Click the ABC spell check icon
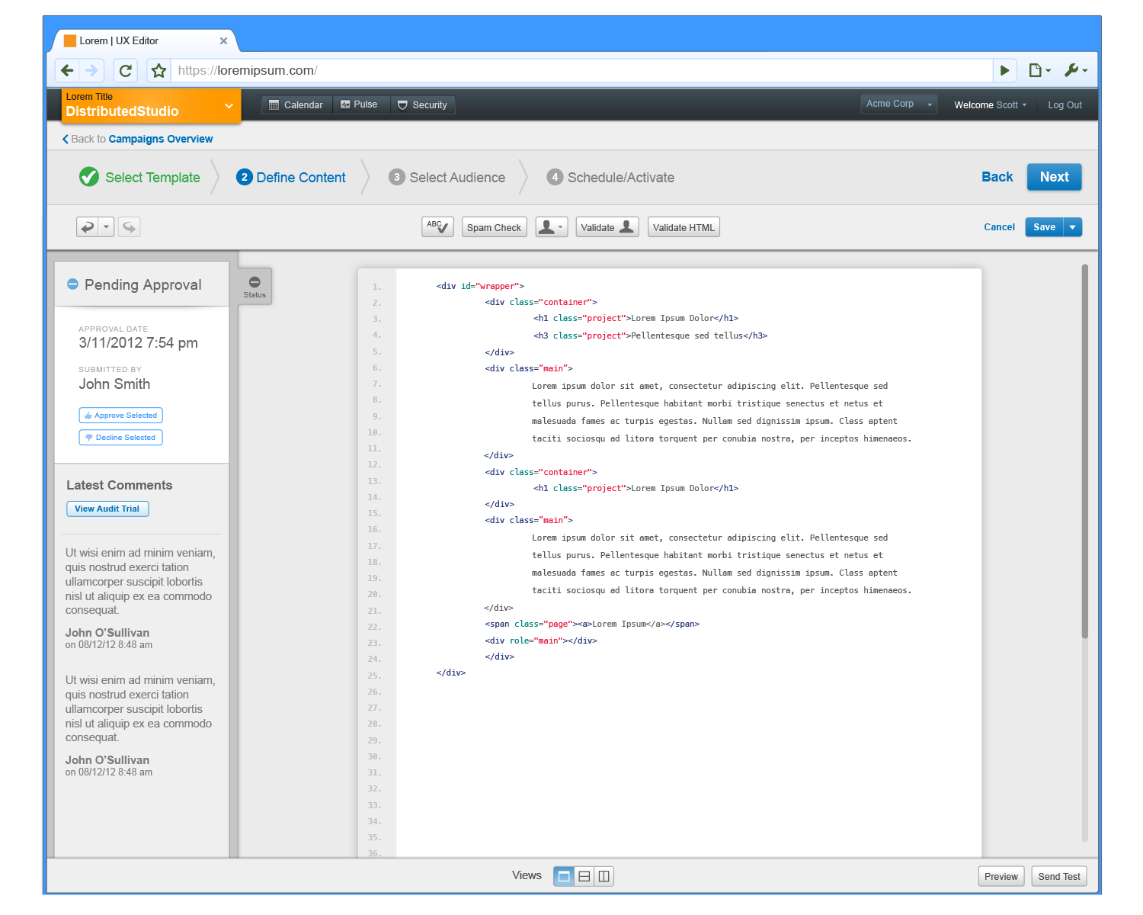This screenshot has width=1143, height=915. 437,226
